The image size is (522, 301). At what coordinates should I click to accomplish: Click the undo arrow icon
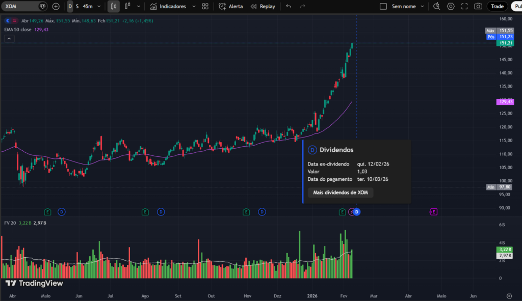pyautogui.click(x=289, y=6)
